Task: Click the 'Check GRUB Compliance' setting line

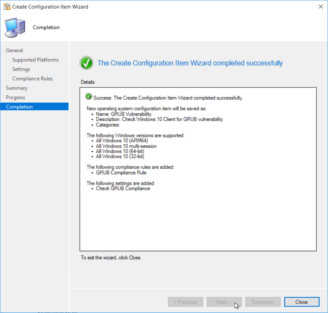Action: [123, 188]
